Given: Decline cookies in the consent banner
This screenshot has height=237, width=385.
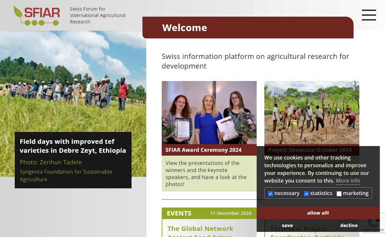Looking at the screenshot, I should click(x=349, y=225).
